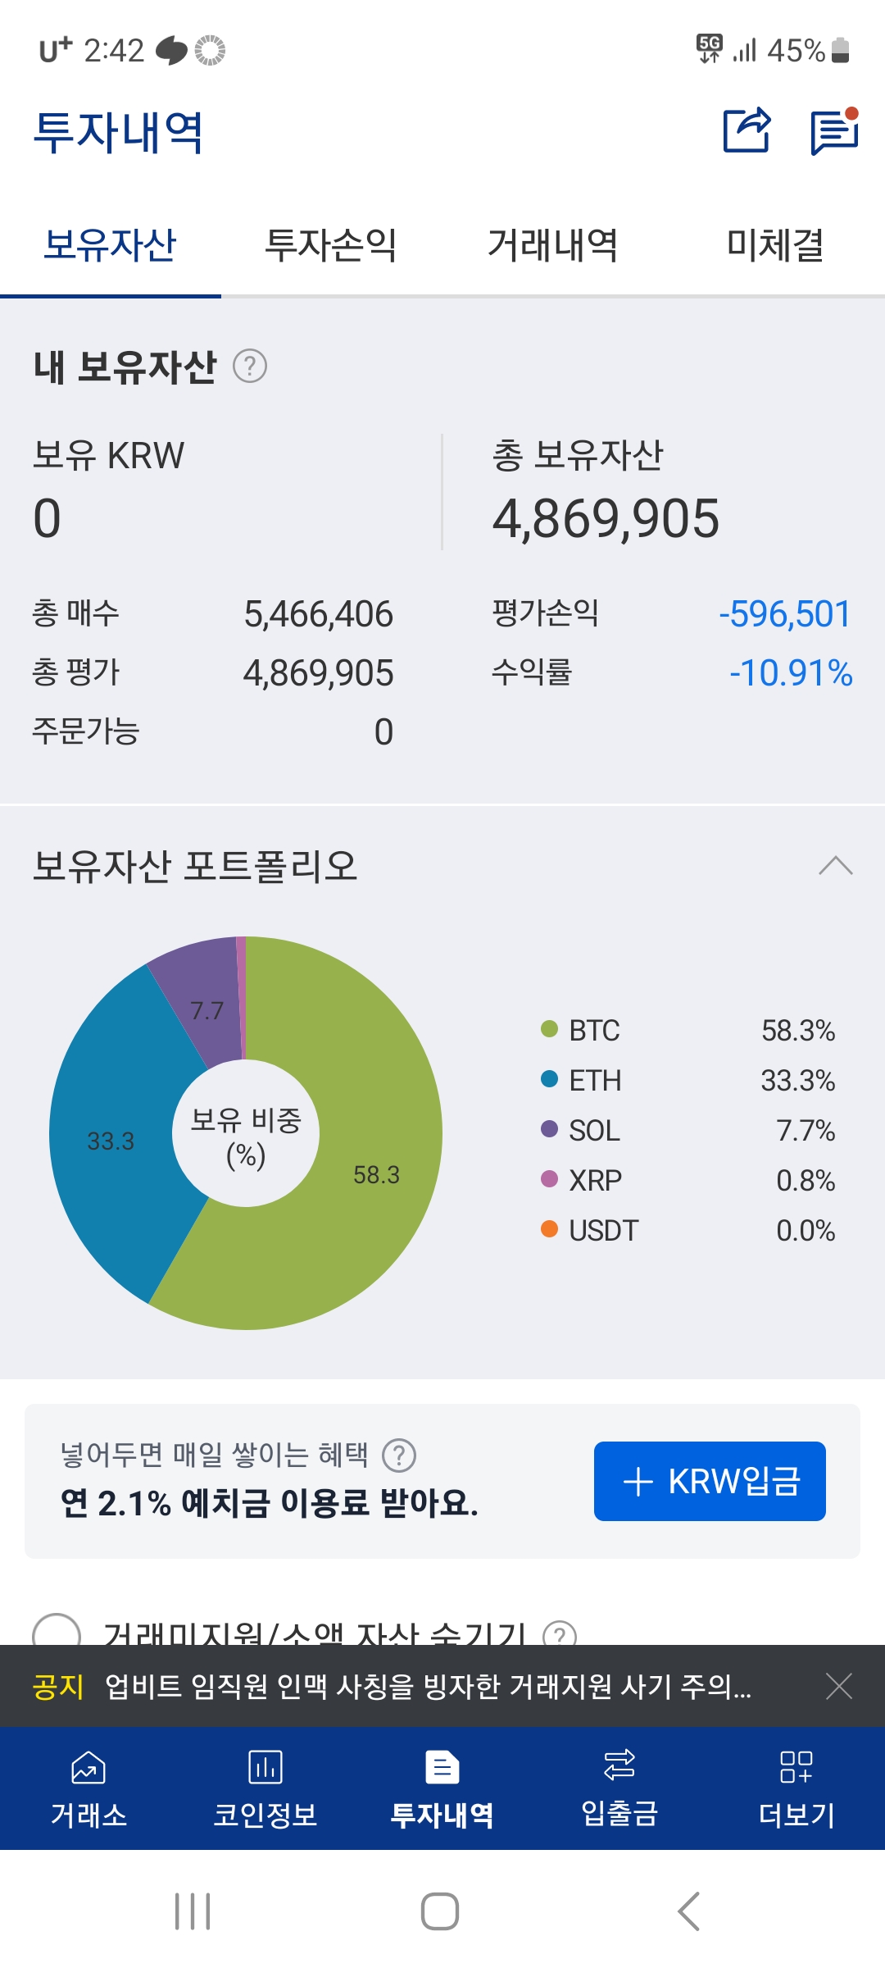The height and width of the screenshot is (1968, 885).
Task: Open the notifications message icon
Action: point(834,131)
